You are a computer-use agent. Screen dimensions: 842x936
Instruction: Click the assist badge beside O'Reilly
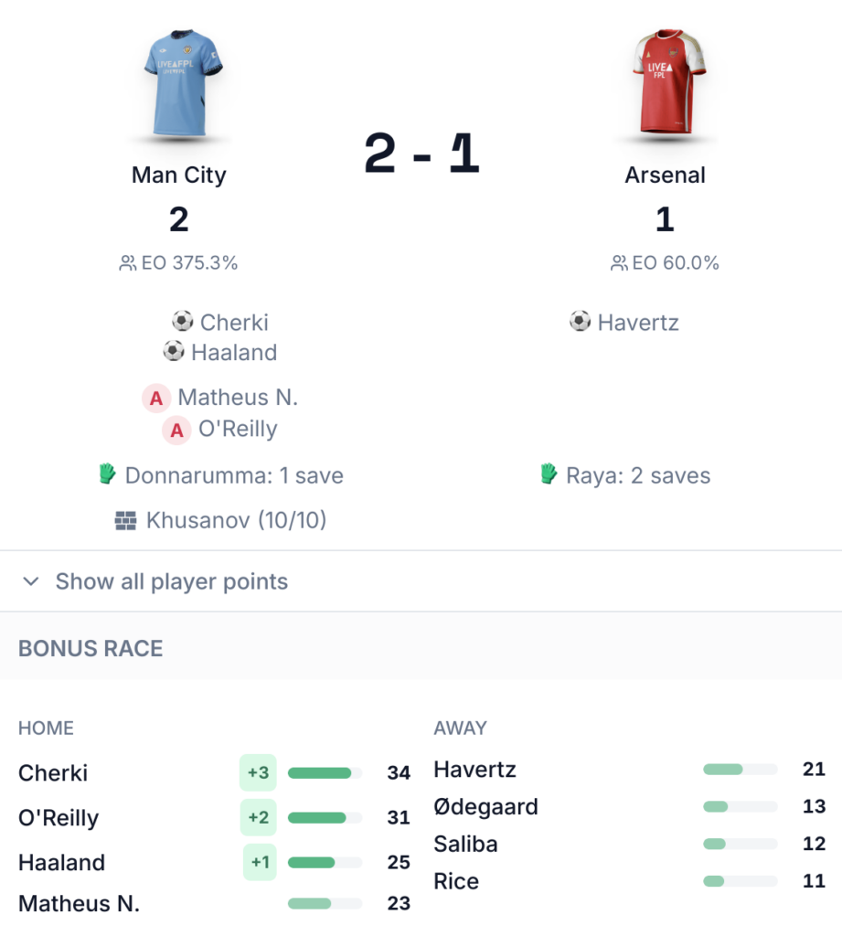pyautogui.click(x=176, y=430)
